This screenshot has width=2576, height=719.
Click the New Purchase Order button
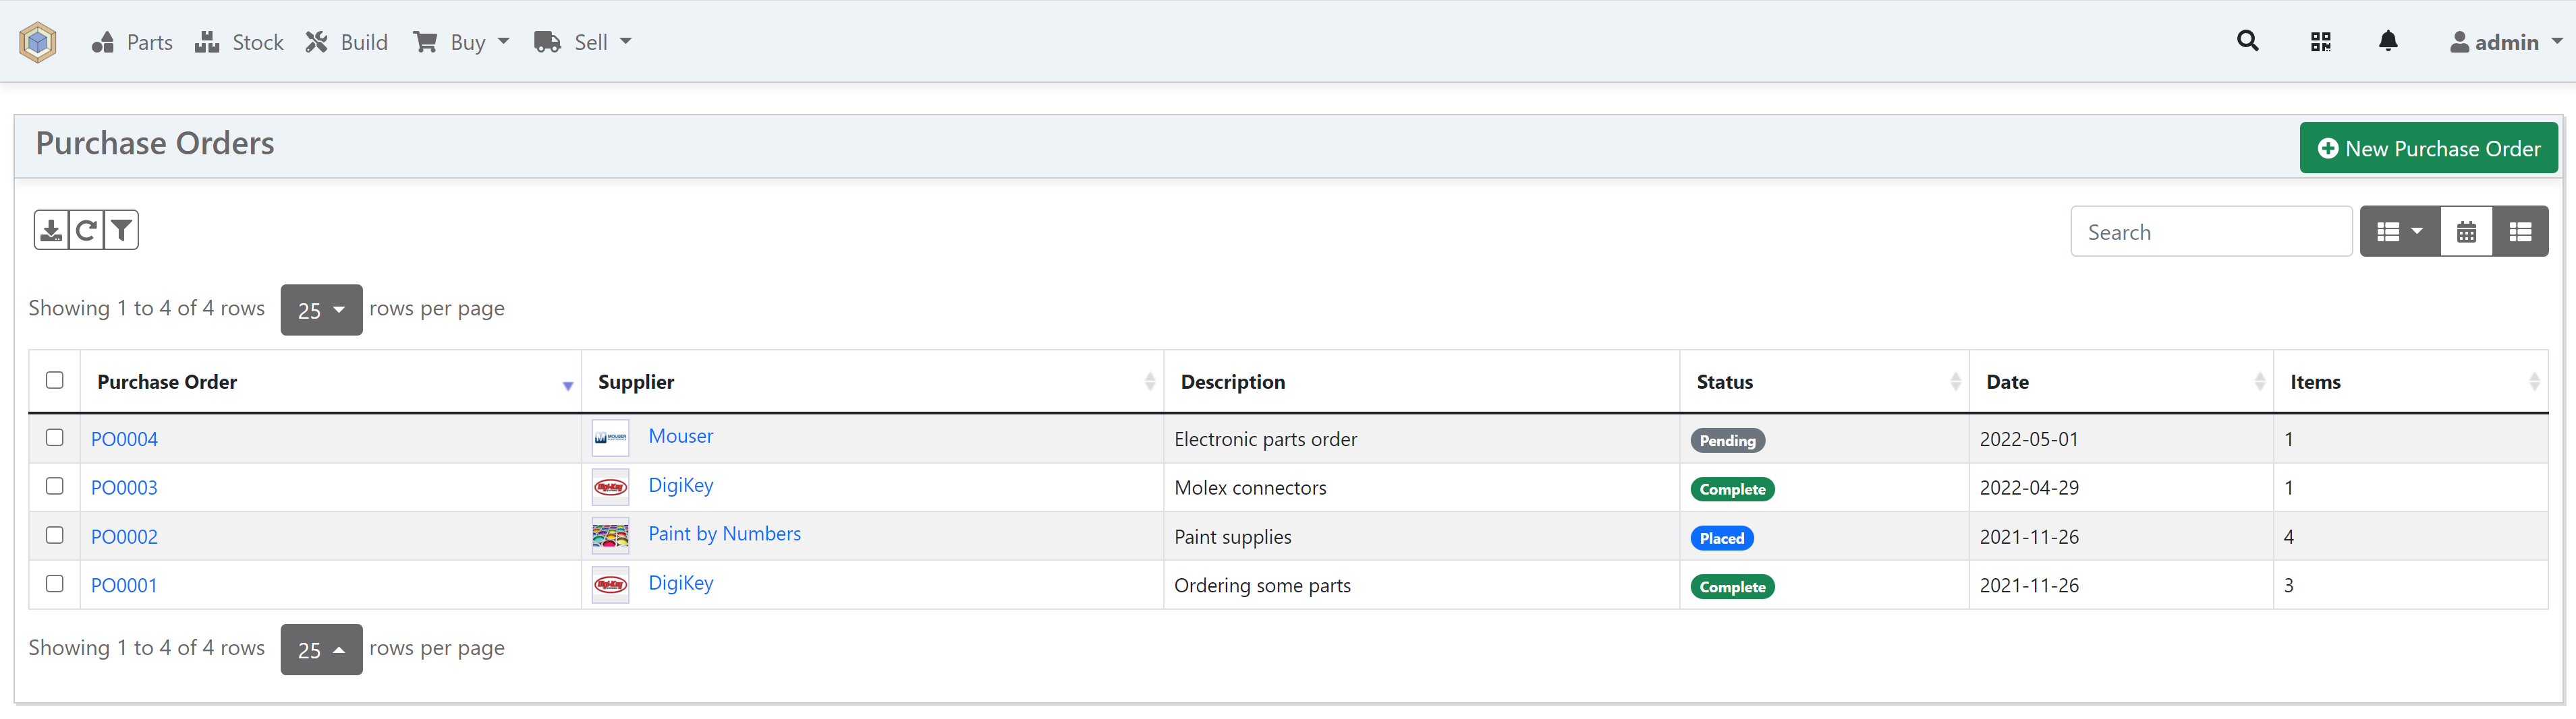click(x=2428, y=148)
